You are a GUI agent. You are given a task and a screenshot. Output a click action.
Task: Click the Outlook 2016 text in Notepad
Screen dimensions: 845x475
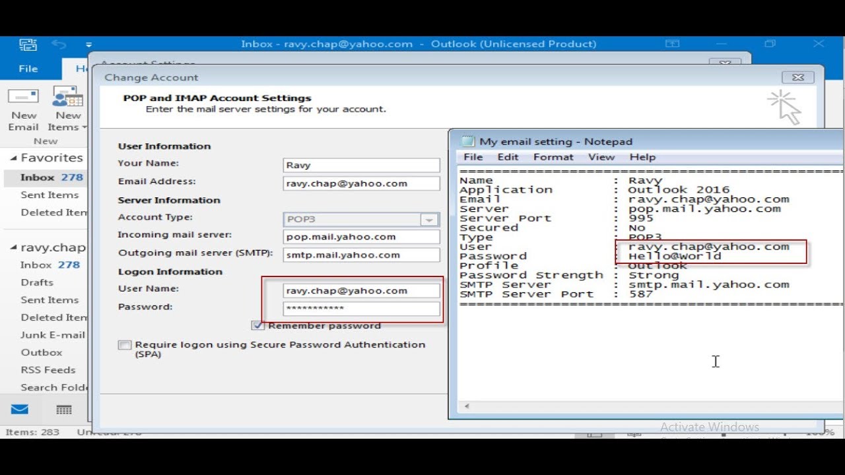pyautogui.click(x=679, y=189)
